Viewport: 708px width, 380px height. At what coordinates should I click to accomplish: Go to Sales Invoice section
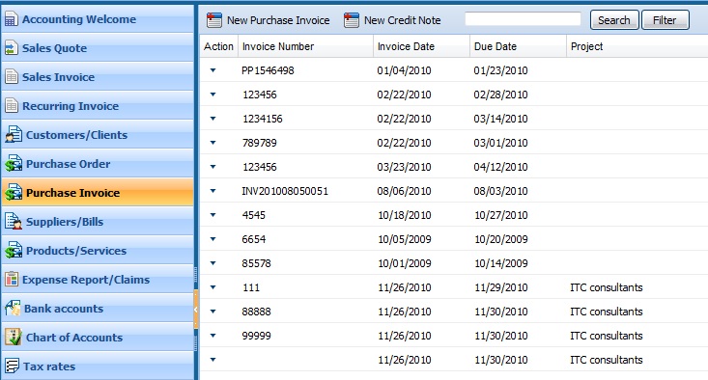pos(98,77)
